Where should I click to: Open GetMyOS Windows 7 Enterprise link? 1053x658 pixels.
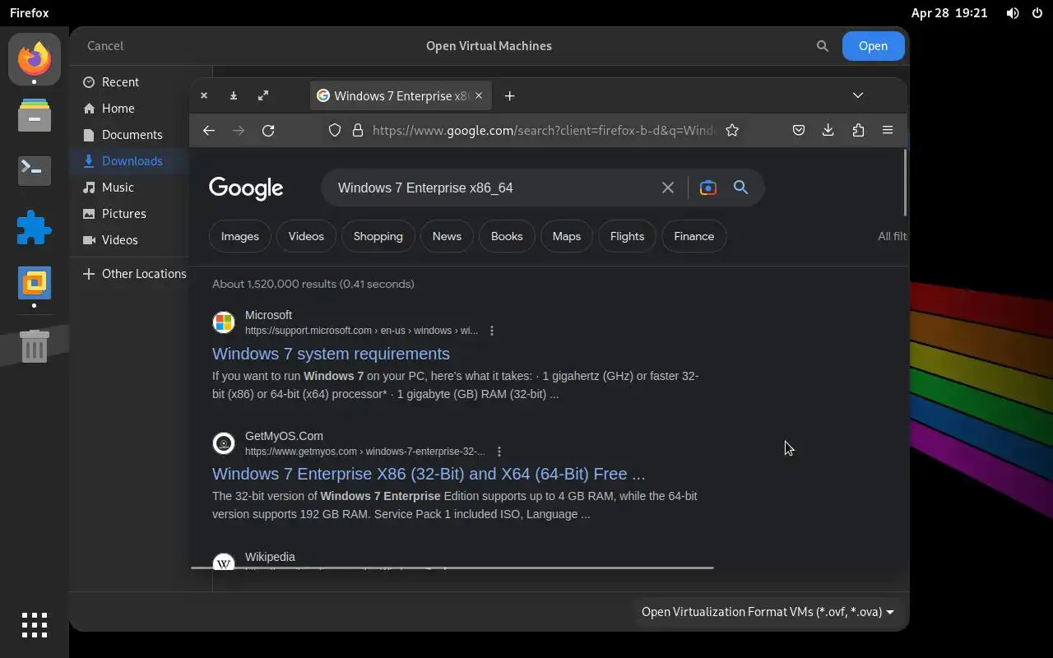(x=429, y=474)
